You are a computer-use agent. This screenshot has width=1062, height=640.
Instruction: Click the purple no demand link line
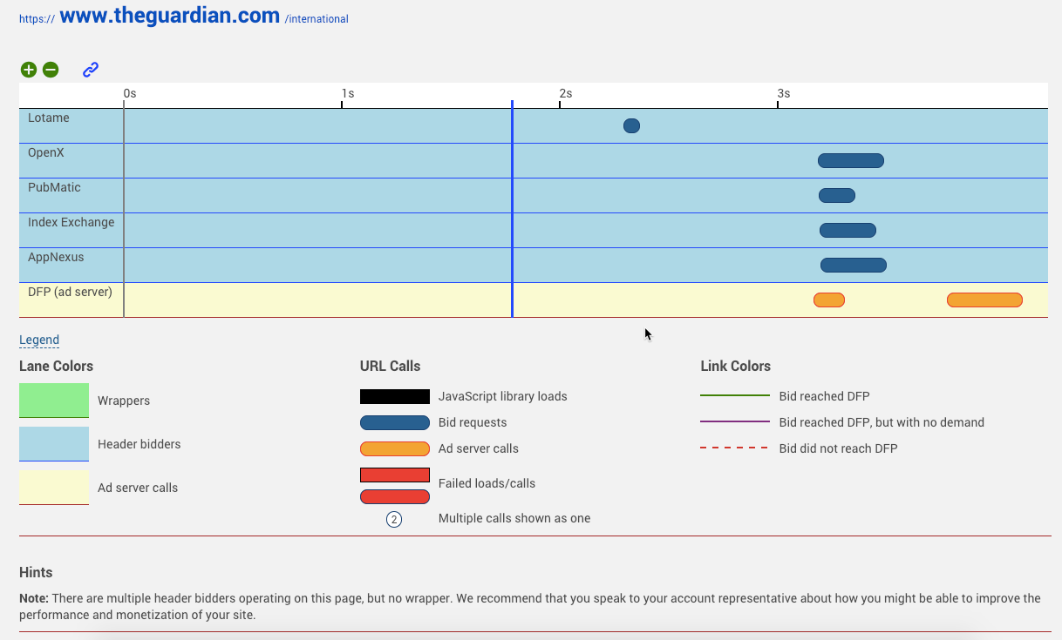735,422
